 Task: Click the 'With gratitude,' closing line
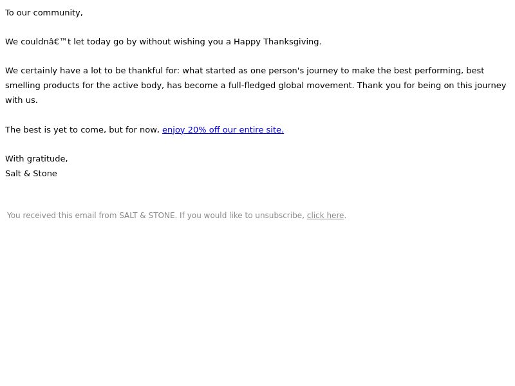(x=37, y=158)
